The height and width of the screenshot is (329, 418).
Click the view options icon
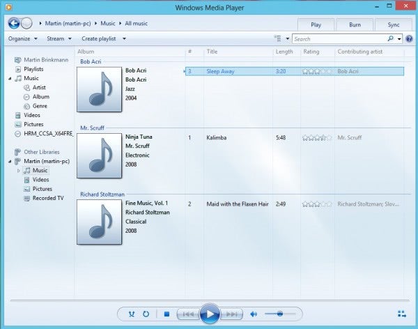[278, 39]
